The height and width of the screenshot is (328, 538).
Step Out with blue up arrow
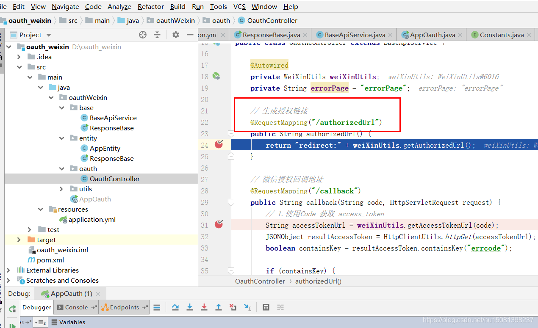tap(219, 307)
